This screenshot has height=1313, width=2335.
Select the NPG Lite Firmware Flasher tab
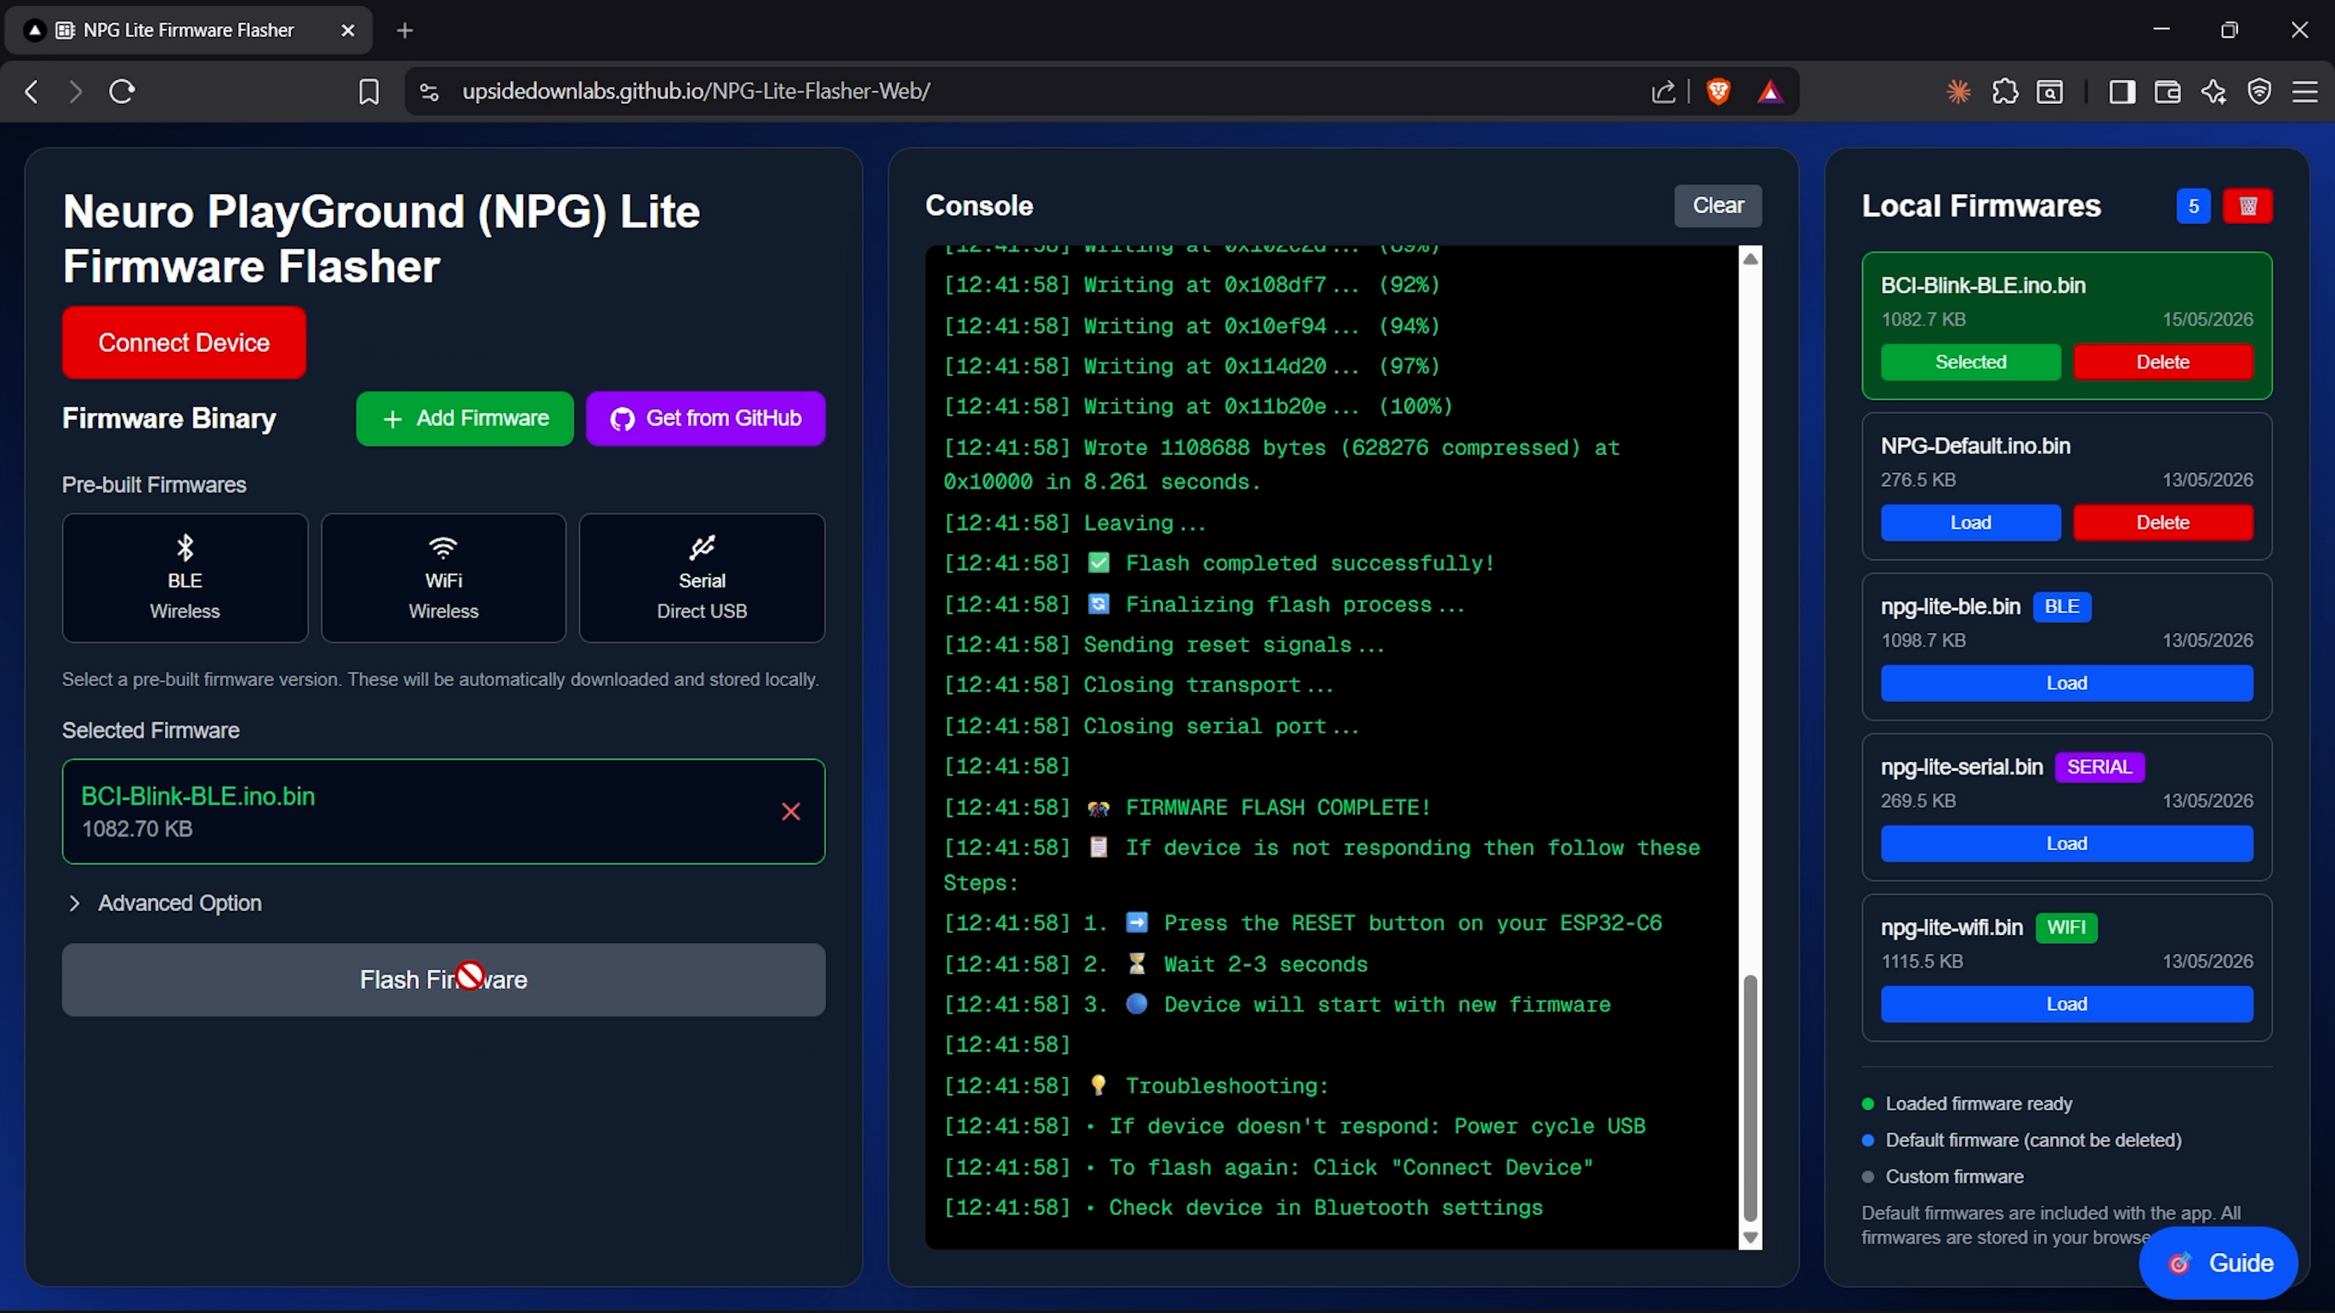pyautogui.click(x=188, y=31)
